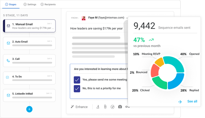Open text formatting with the A icon
This screenshot has width=205, height=118.
pyautogui.click(x=98, y=107)
